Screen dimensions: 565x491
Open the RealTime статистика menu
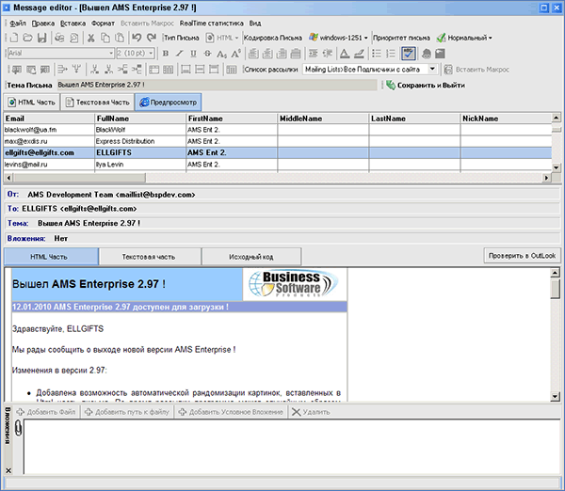pos(212,24)
